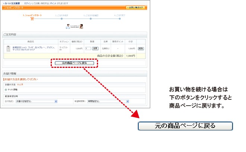Click the お届け情報 section header
The image size is (246, 152).
[75, 73]
